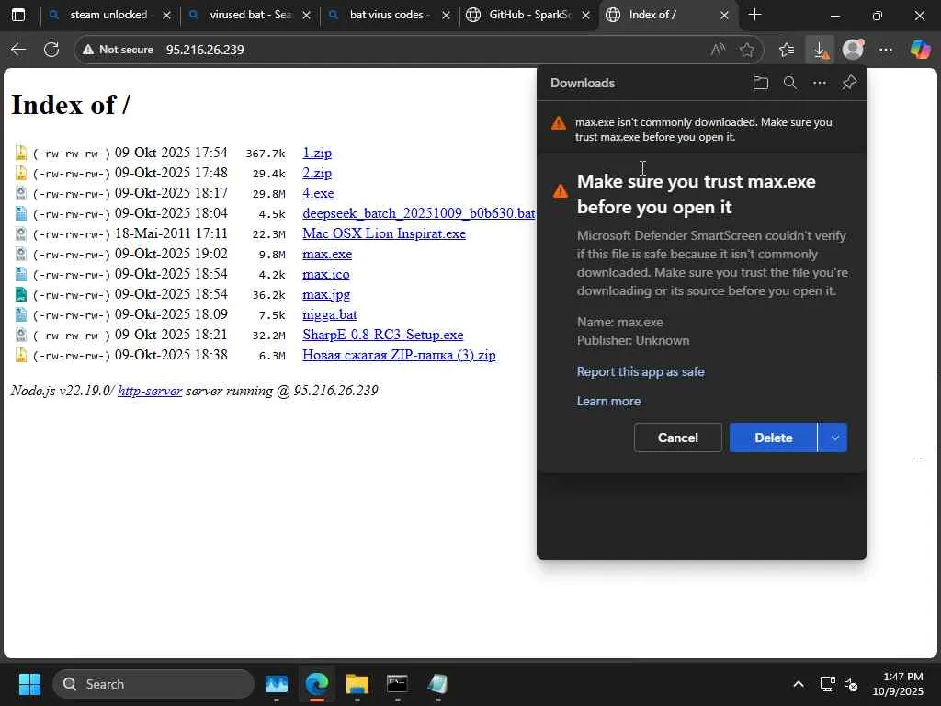The width and height of the screenshot is (941, 706).
Task: Switch to the GitHub SparkSc tab
Action: coord(528,15)
